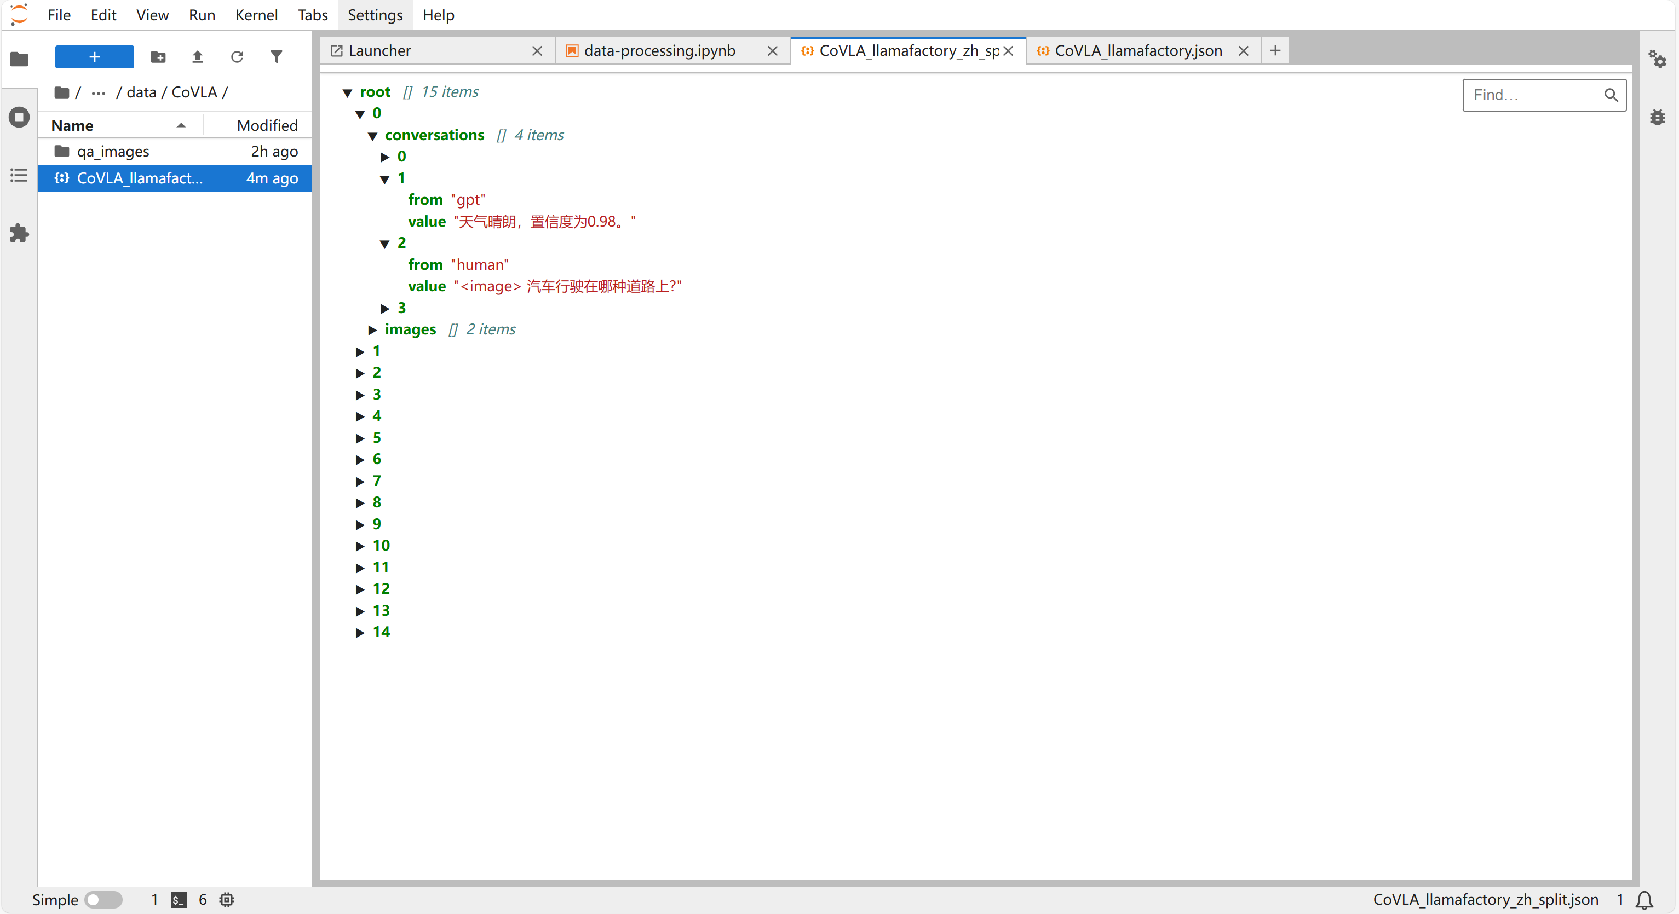Screen dimensions: 1679x914
Task: Expand root item 14
Action: tap(360, 633)
